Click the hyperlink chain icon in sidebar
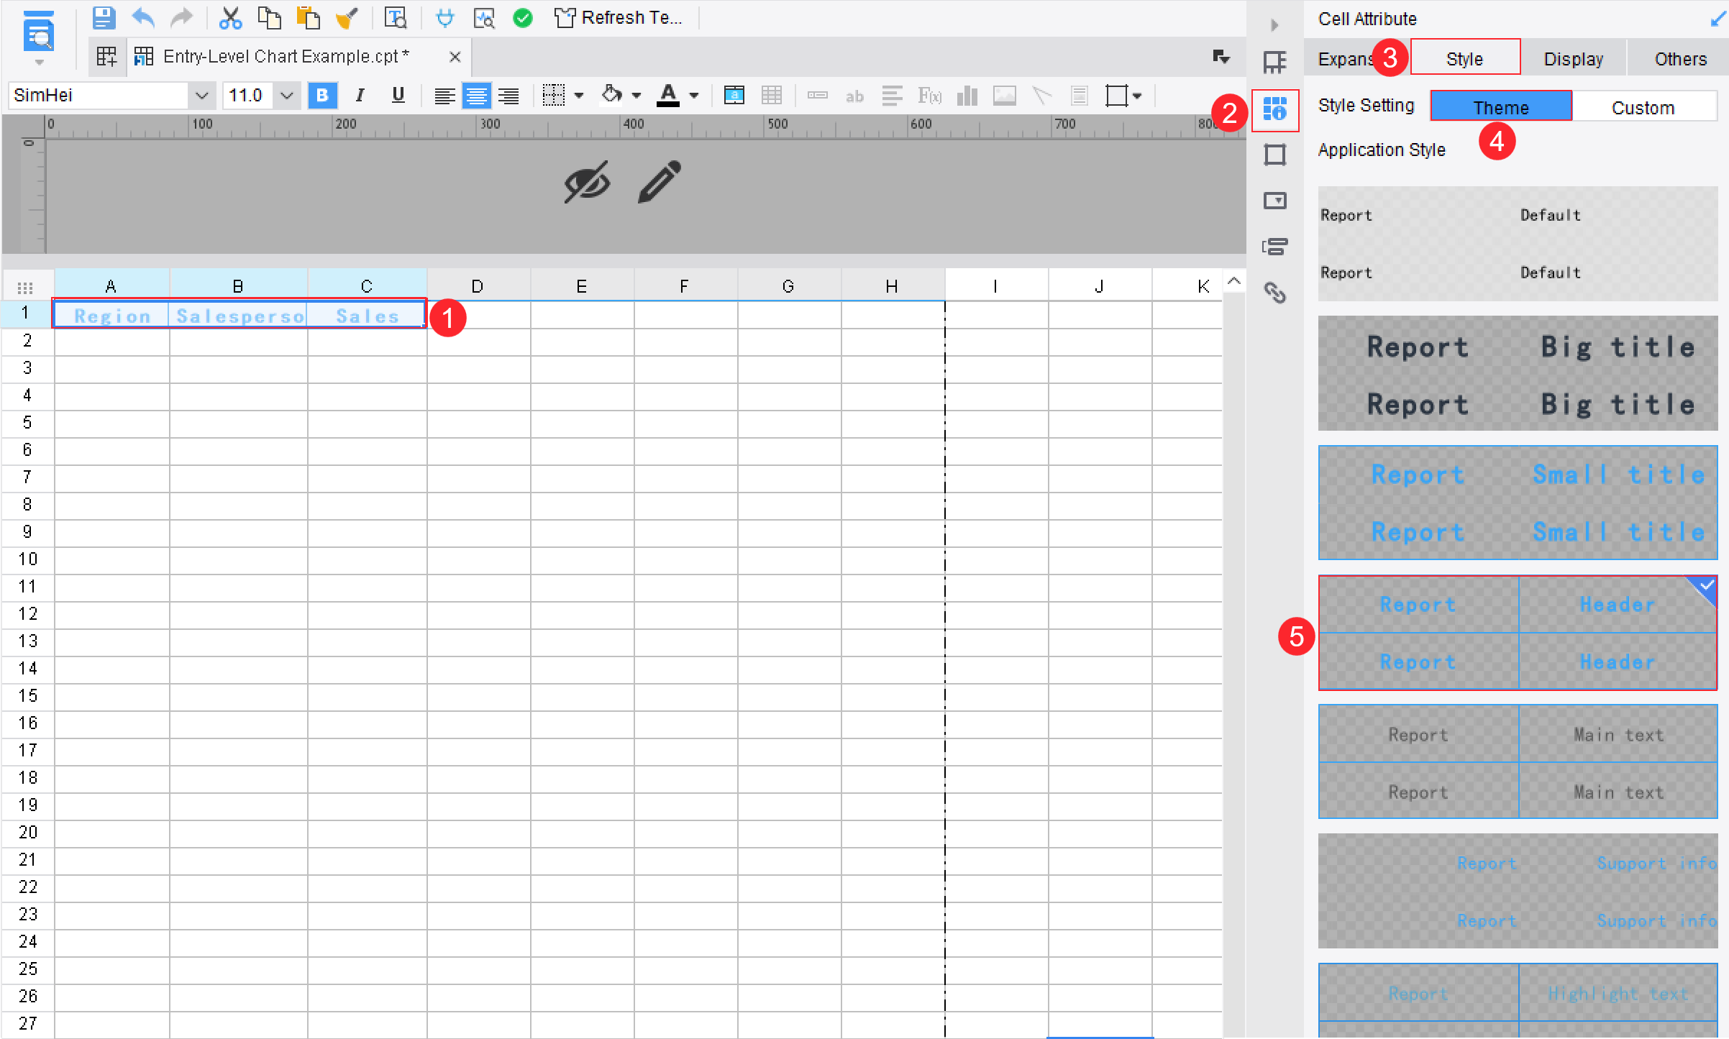Viewport: 1729px width, 1039px height. 1274,293
